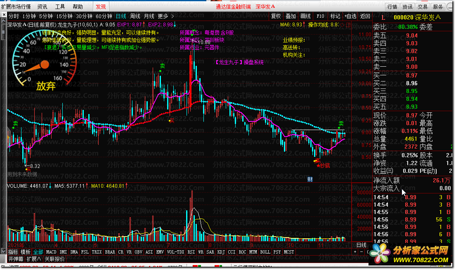Viewport: 456px width, 270px height.
Task: Select the 月线 monthly period
Action: [149, 16]
